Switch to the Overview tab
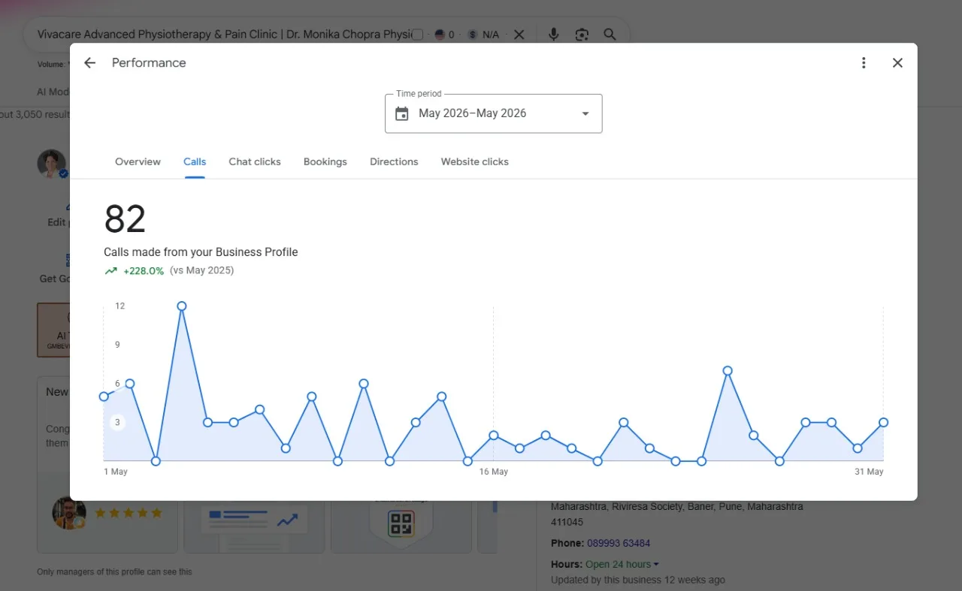Viewport: 962px width, 591px height. tap(138, 161)
